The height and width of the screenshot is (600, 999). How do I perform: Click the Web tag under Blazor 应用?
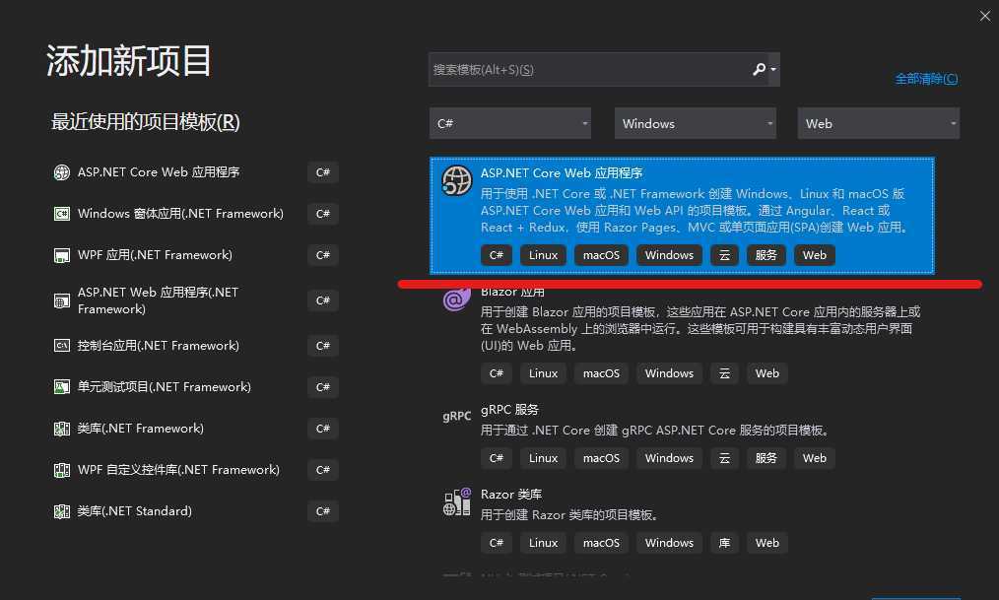(767, 373)
